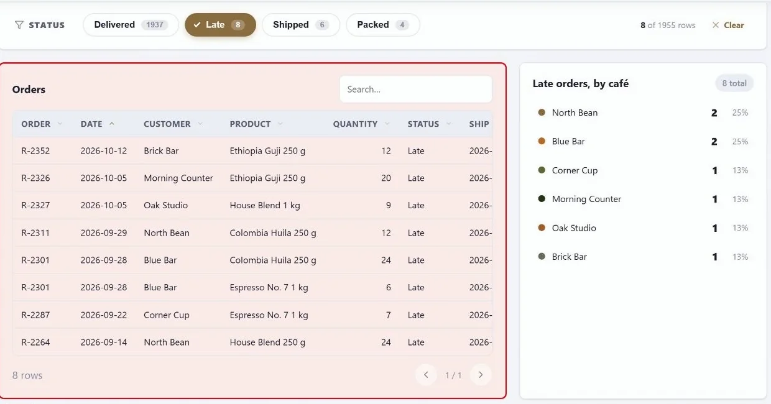Click the Brick Bar legend color dot
Image resolution: width=771 pixels, height=404 pixels.
(542, 257)
